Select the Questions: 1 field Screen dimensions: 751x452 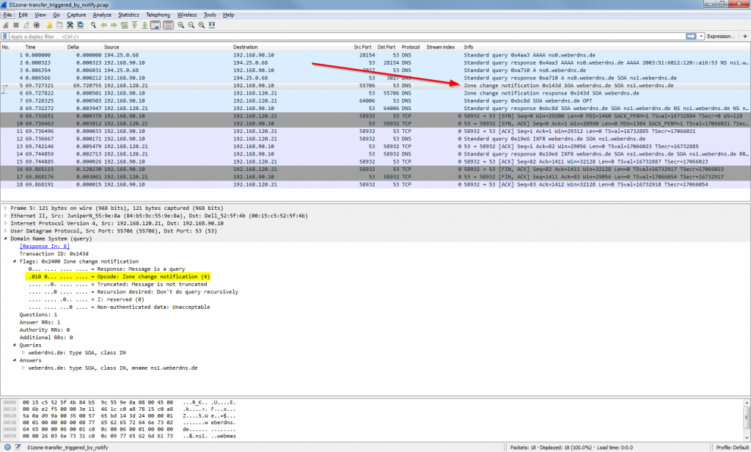coord(38,315)
